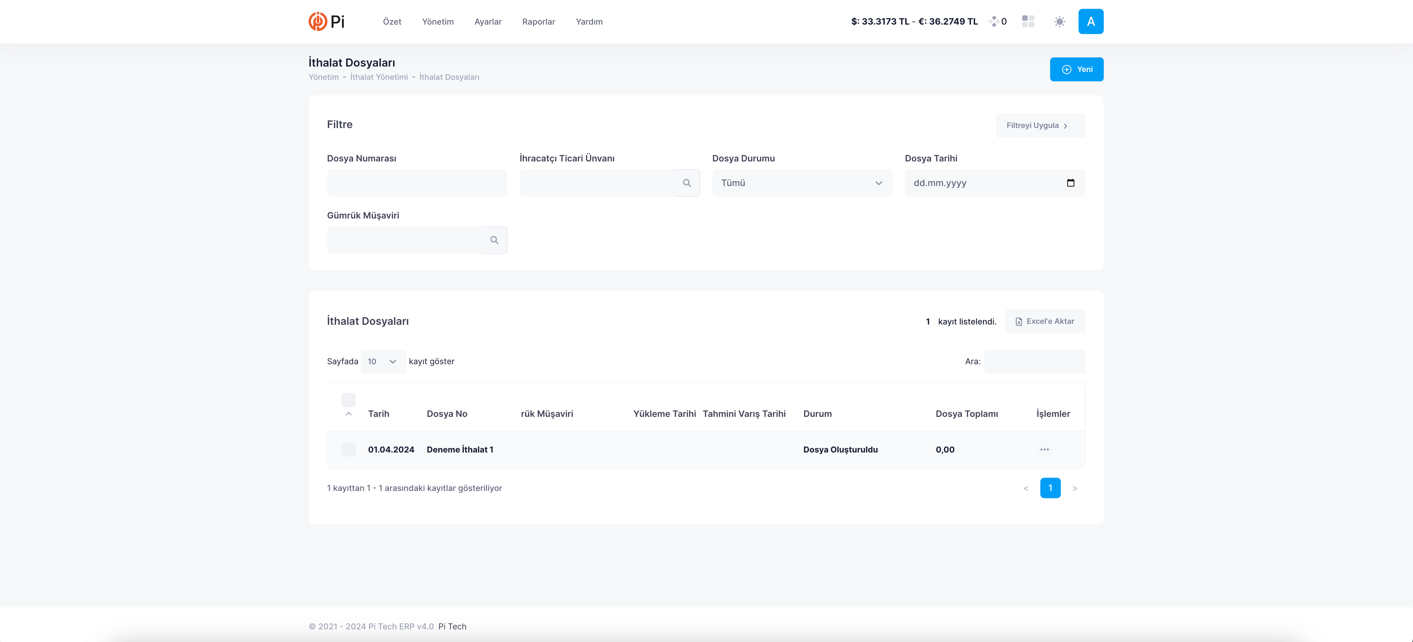Click Gümrük Müşaviri search magnifier icon
The height and width of the screenshot is (642, 1413).
[494, 240]
